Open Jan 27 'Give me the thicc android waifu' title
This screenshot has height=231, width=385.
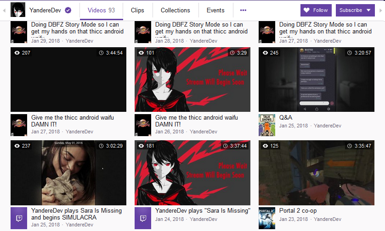pyautogui.click(x=73, y=121)
